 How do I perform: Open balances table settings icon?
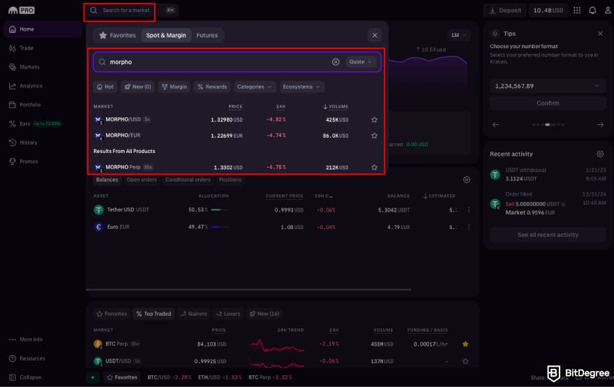pos(466,180)
